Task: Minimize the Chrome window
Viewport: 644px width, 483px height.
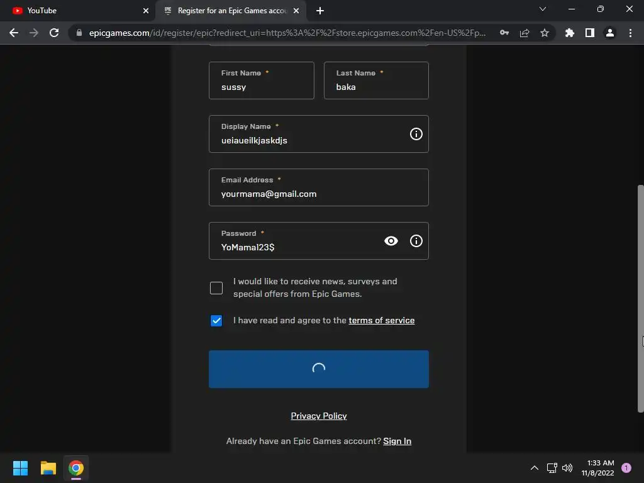Action: pyautogui.click(x=571, y=9)
